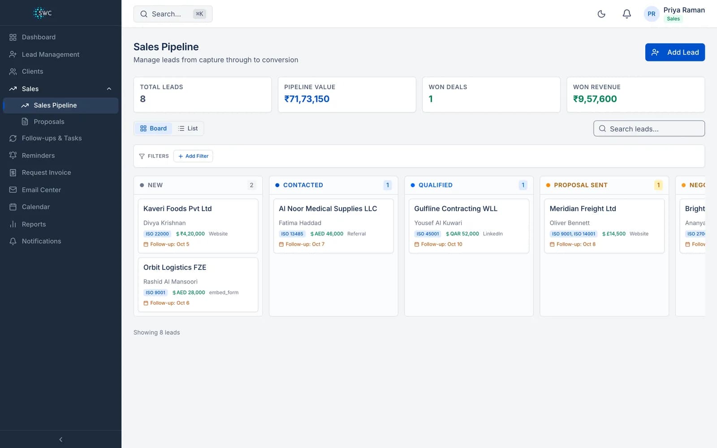This screenshot has height=448, width=717.
Task: Open the Add Filter dropdown
Action: (x=193, y=156)
